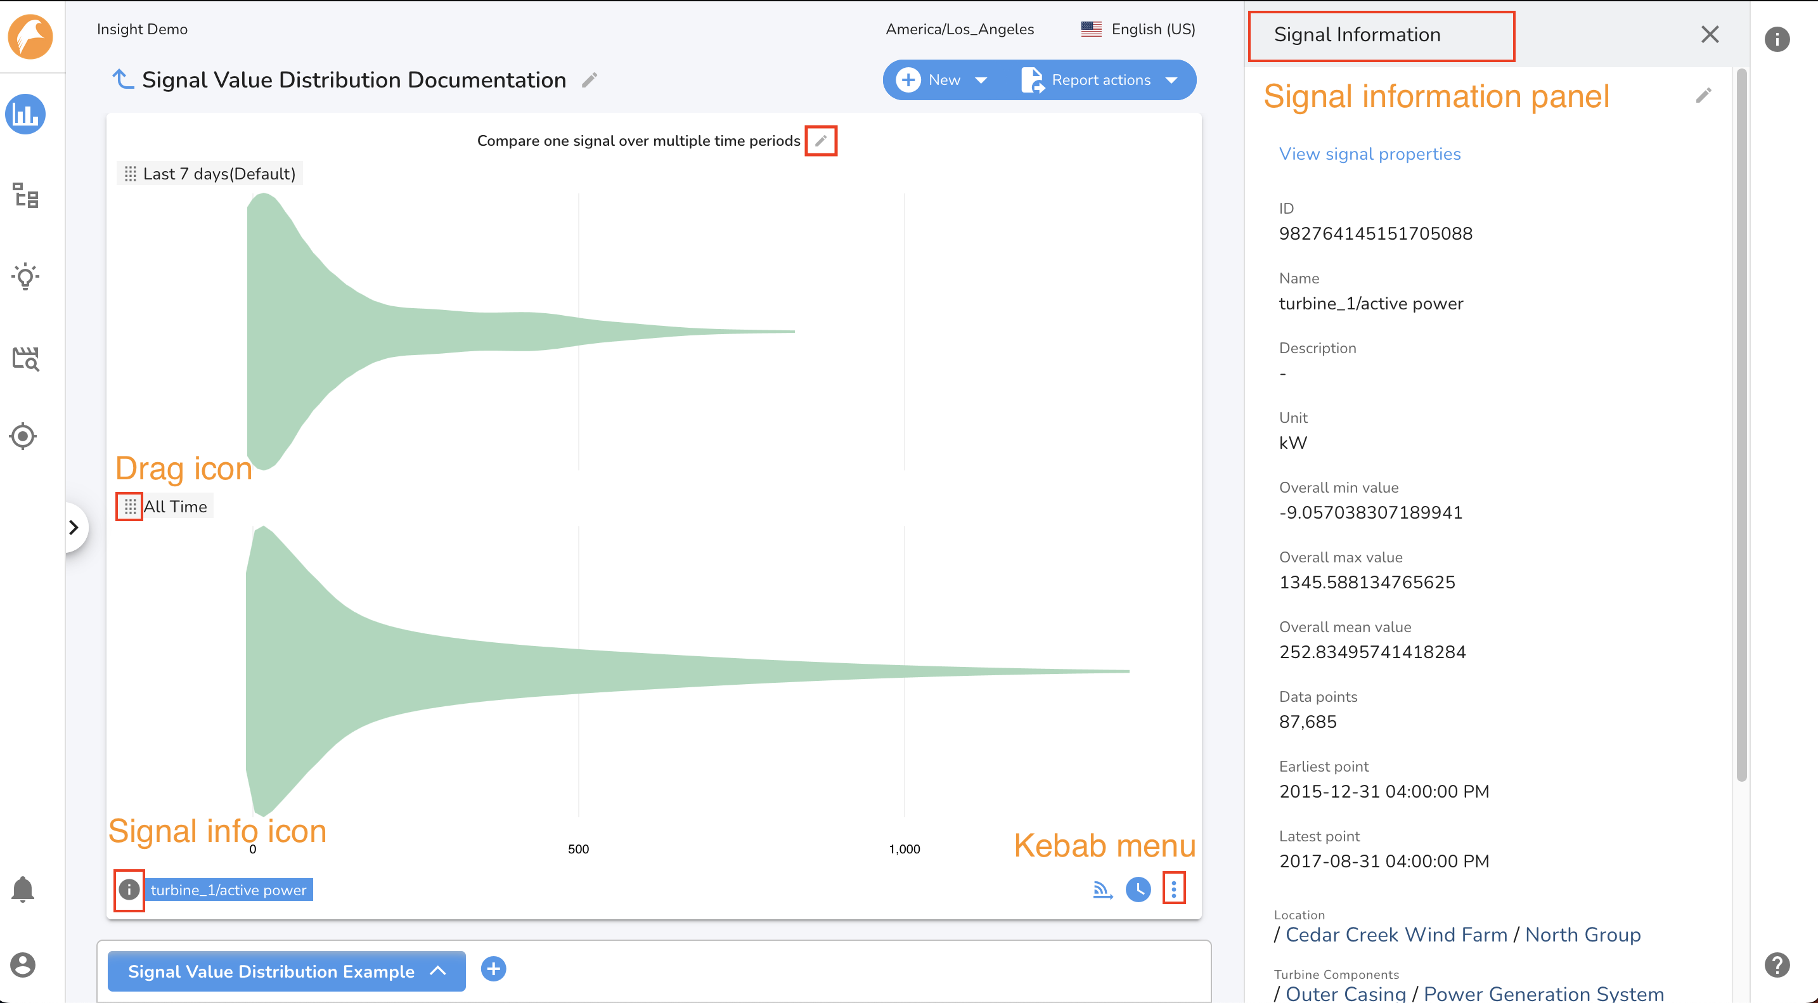Go back using the arrow beside report title
1818x1003 pixels.
pos(124,79)
